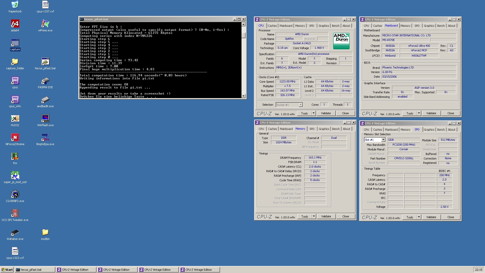Click the Rated FSB value 326.13 MHz
This screenshot has width=485, height=273.
coord(287,95)
